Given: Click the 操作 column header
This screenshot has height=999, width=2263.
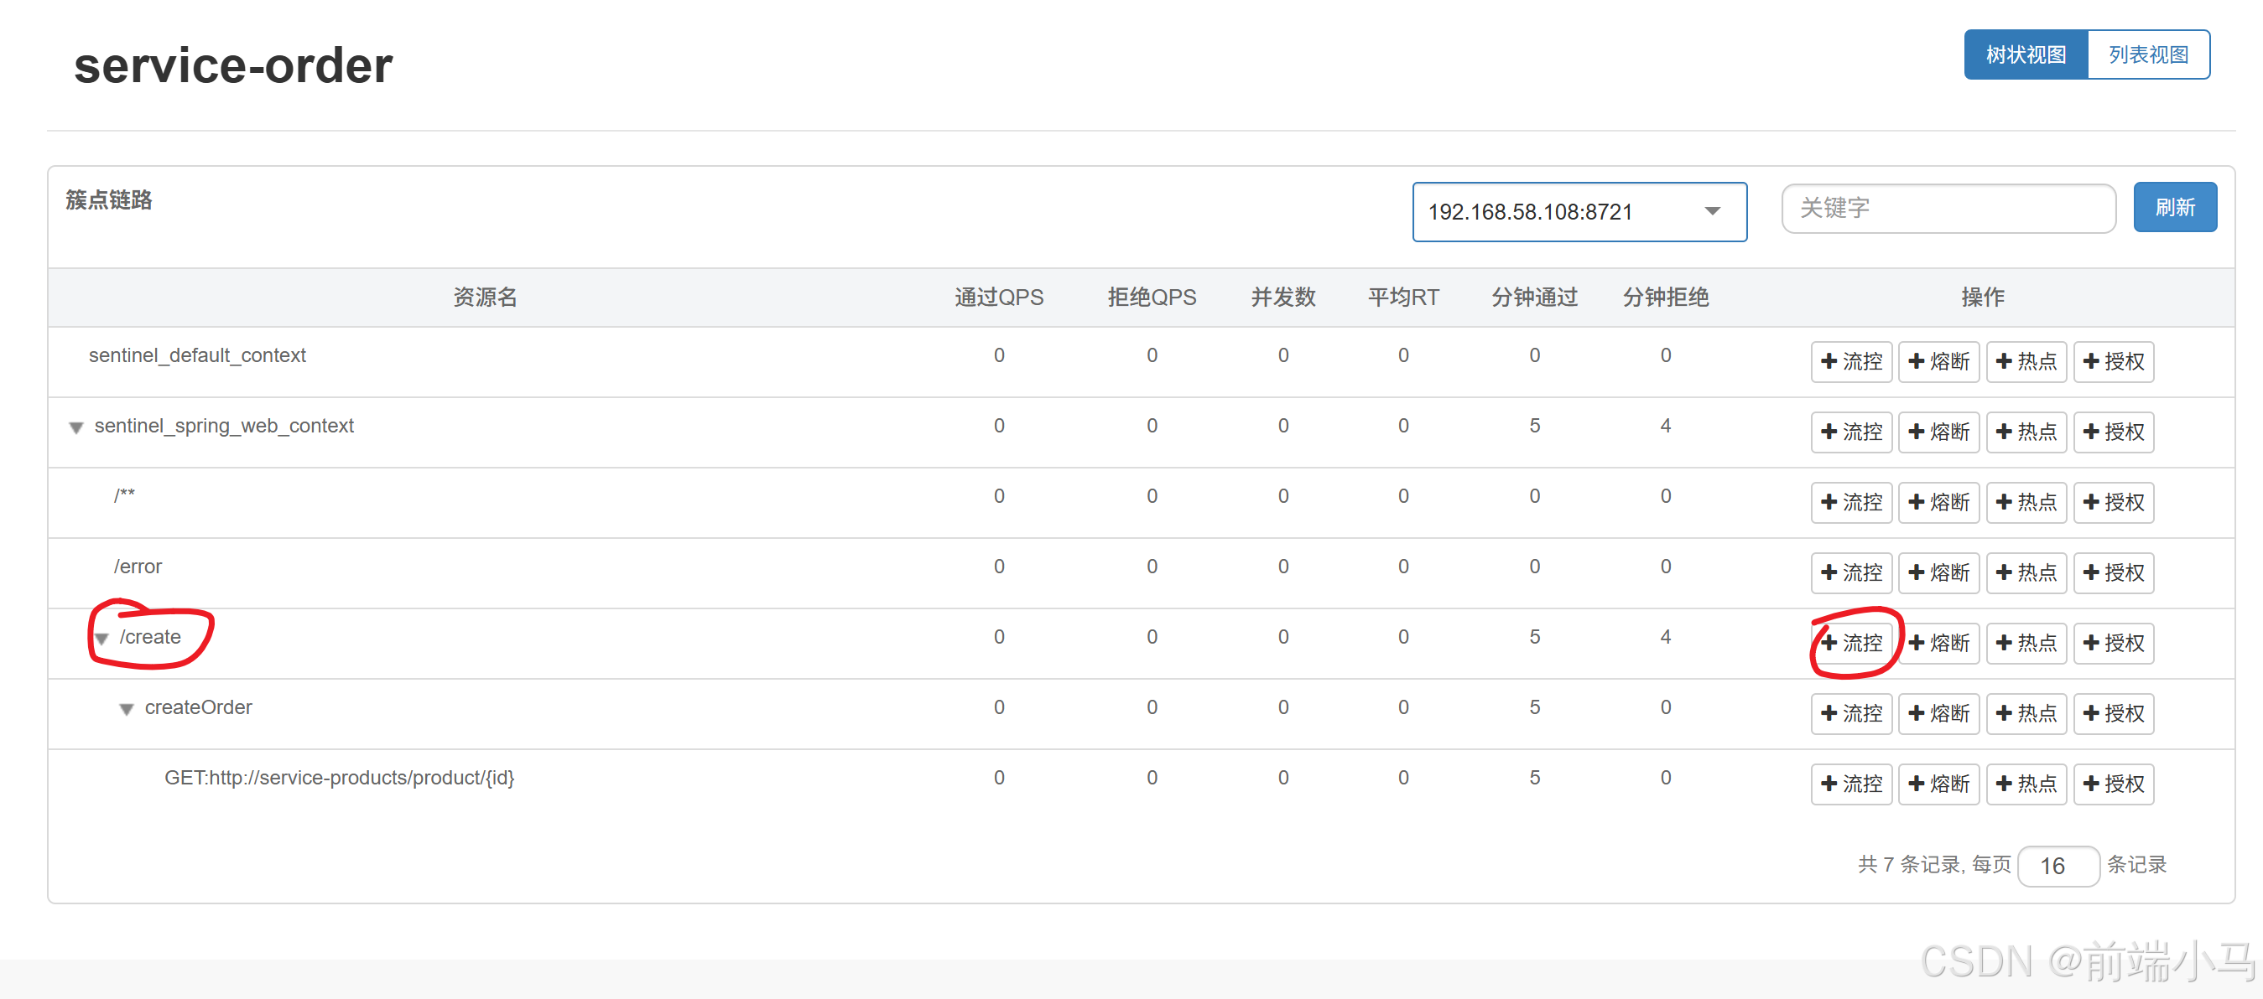Looking at the screenshot, I should coord(1983,298).
